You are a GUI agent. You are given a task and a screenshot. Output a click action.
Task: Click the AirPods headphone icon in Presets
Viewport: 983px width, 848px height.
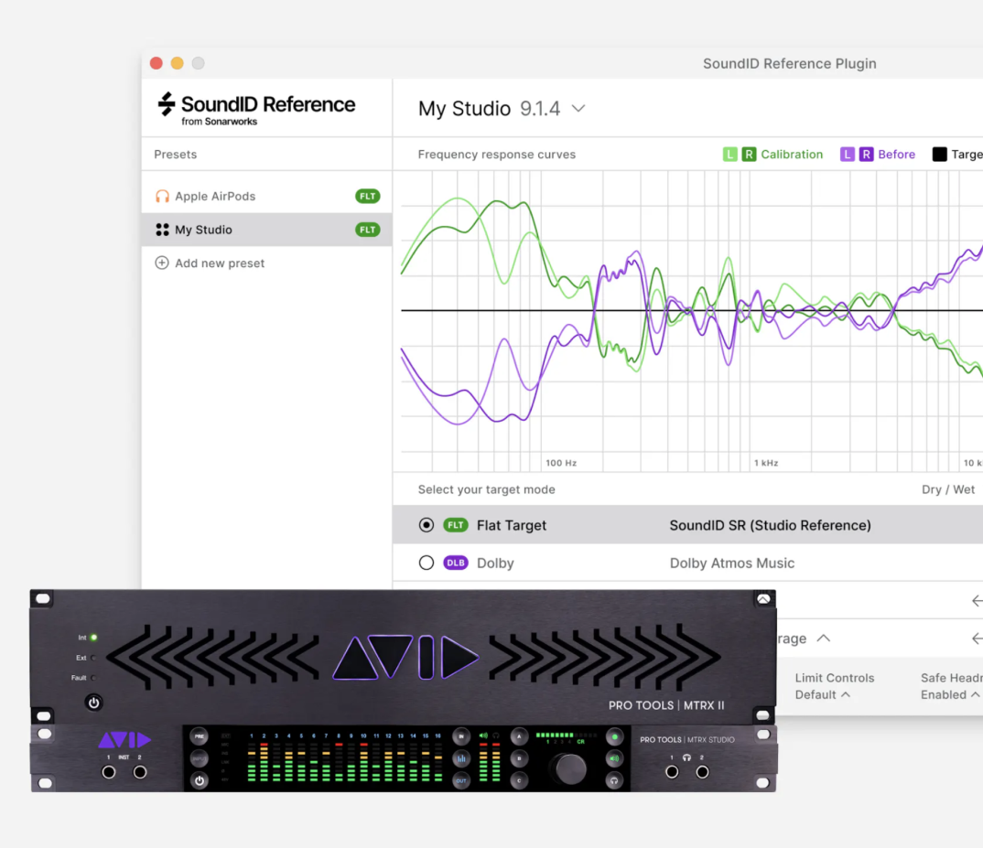tap(162, 196)
